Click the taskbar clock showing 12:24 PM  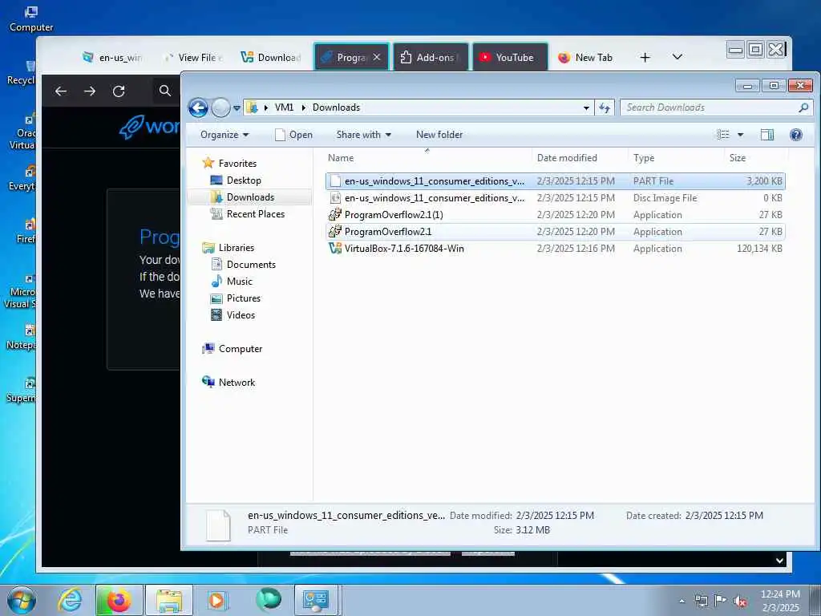click(780, 601)
